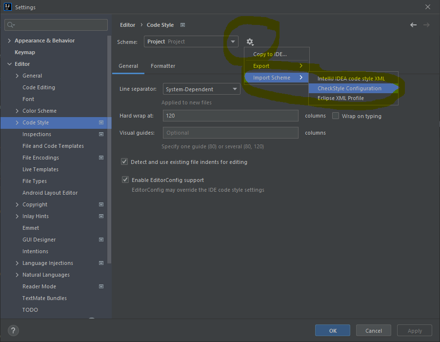
Task: Click the forward navigation arrow
Action: tap(426, 25)
